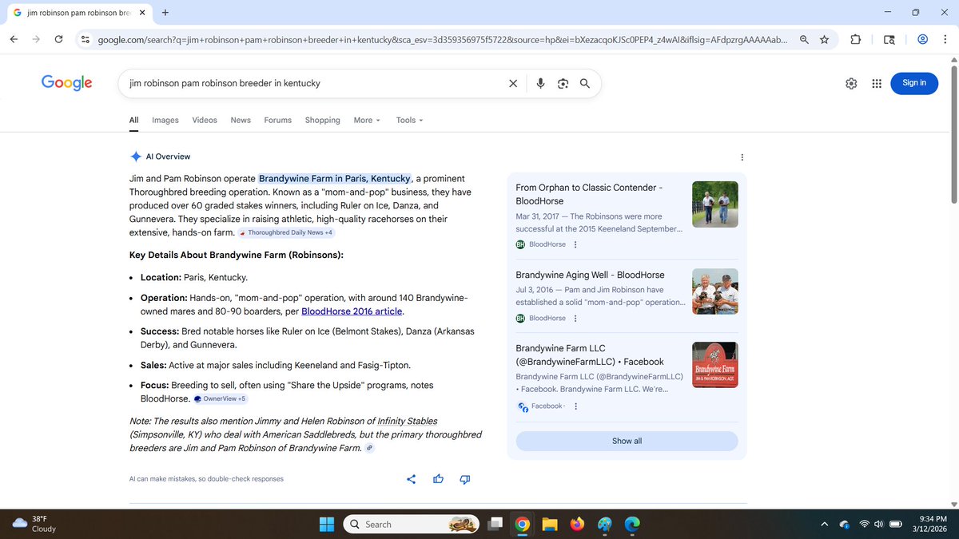Open the two men walking thumbnail

714,204
